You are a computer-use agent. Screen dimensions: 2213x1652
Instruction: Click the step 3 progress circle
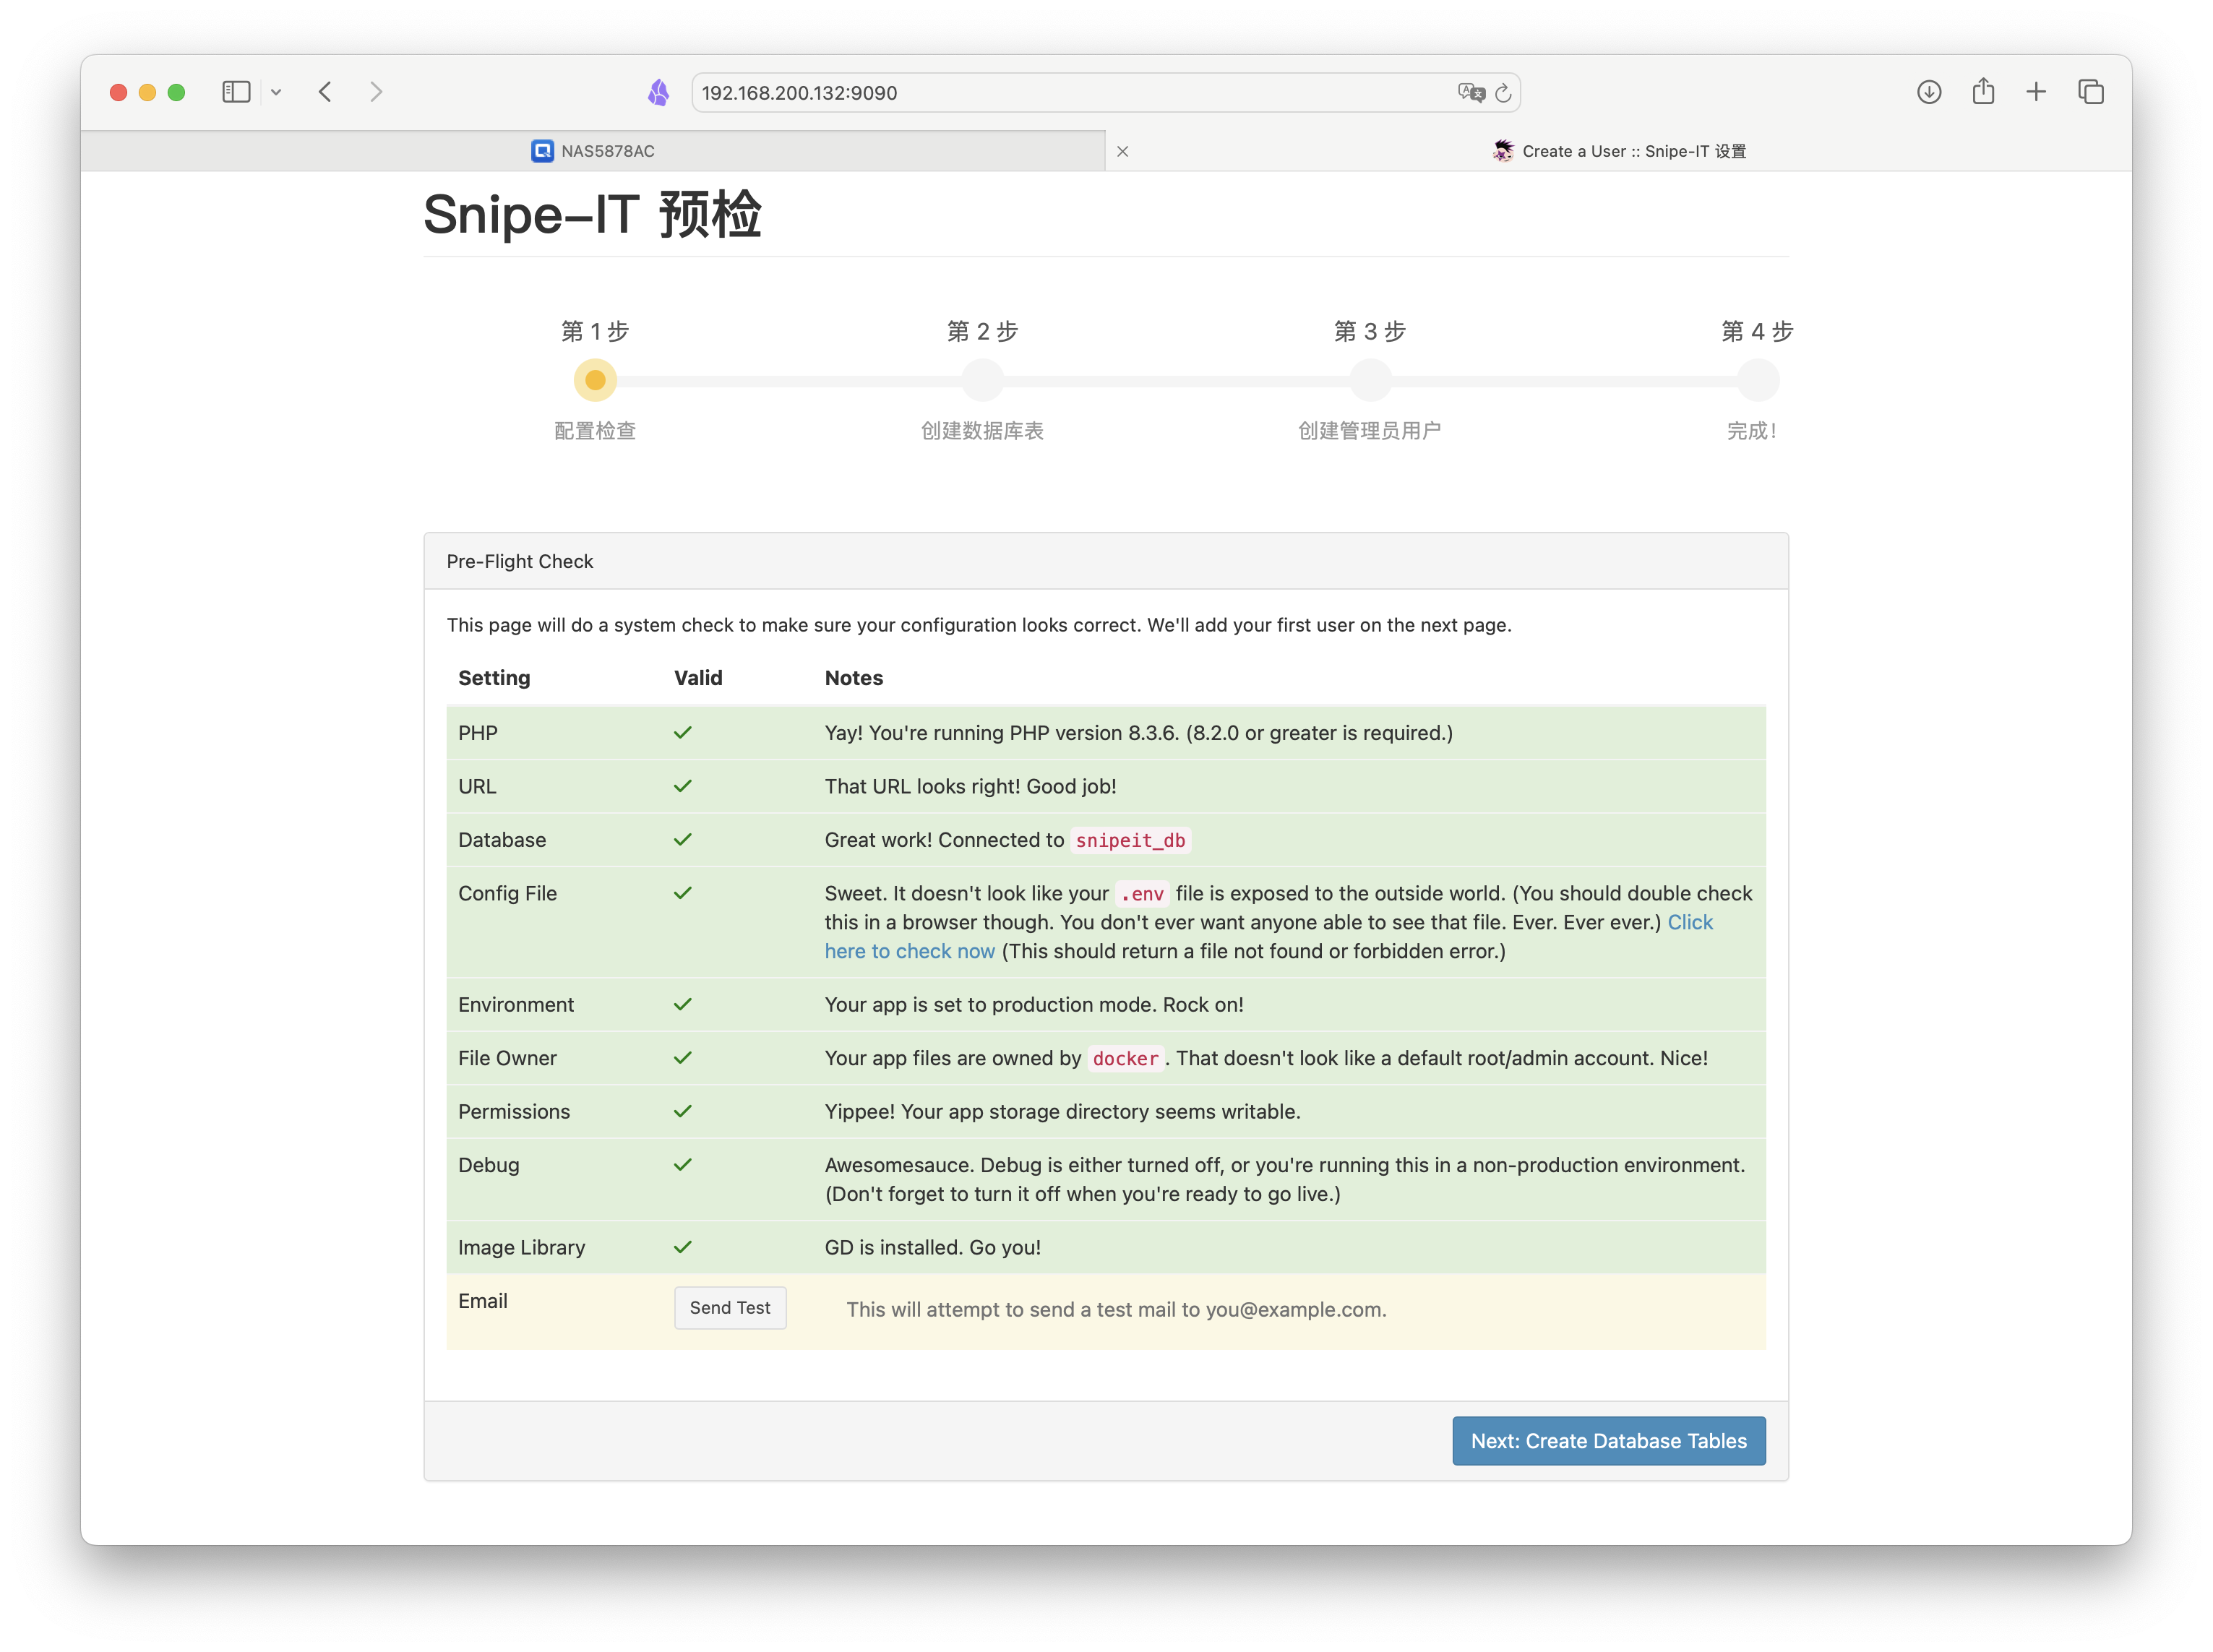[1370, 380]
